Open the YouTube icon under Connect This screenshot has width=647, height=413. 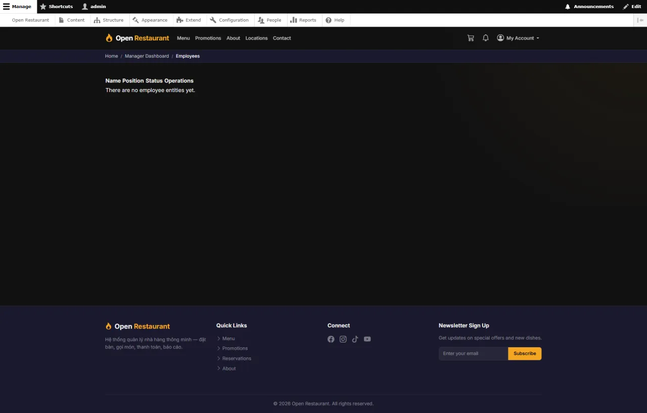367,339
